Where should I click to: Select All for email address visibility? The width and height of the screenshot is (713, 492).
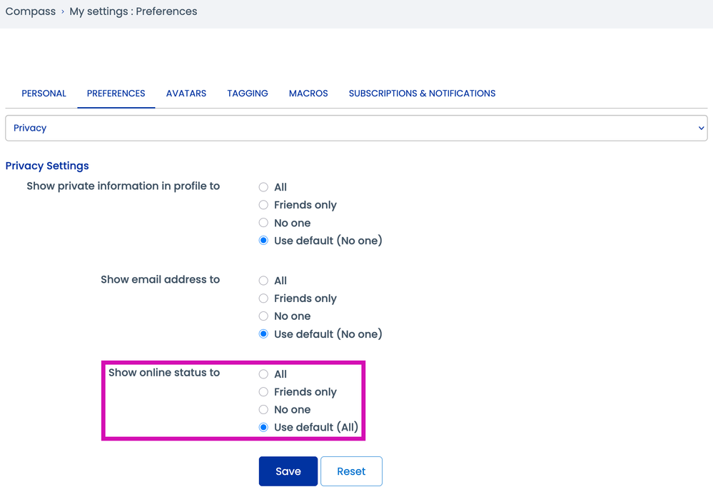coord(263,281)
